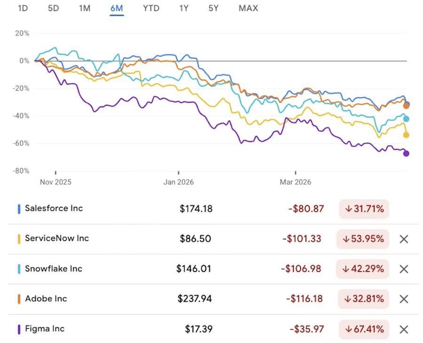Remove Adobe Inc from comparison

[x=403, y=299]
